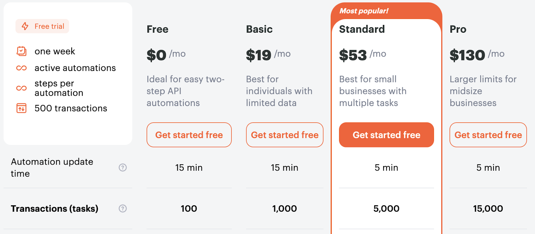Click the Most popular! banner
Viewport: 535px width, 234px height.
click(x=364, y=11)
